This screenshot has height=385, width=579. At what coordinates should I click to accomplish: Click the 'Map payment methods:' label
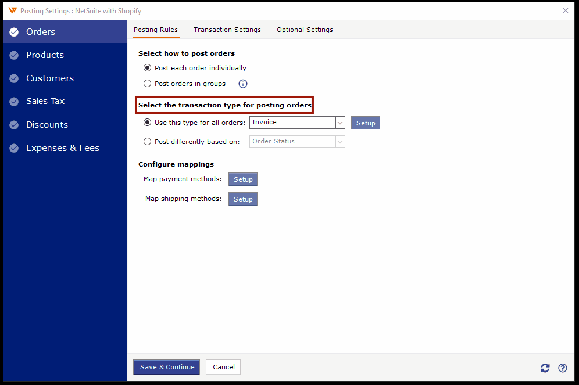click(x=183, y=179)
